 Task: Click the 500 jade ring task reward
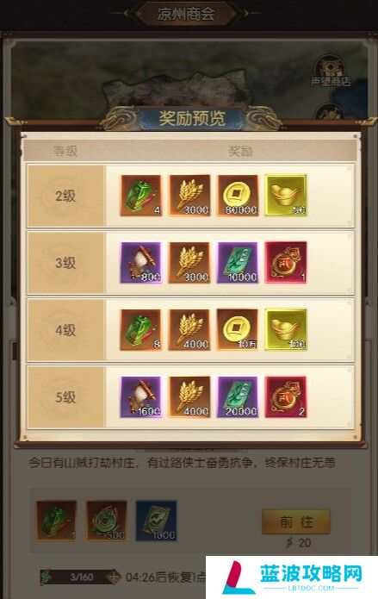pos(106,521)
